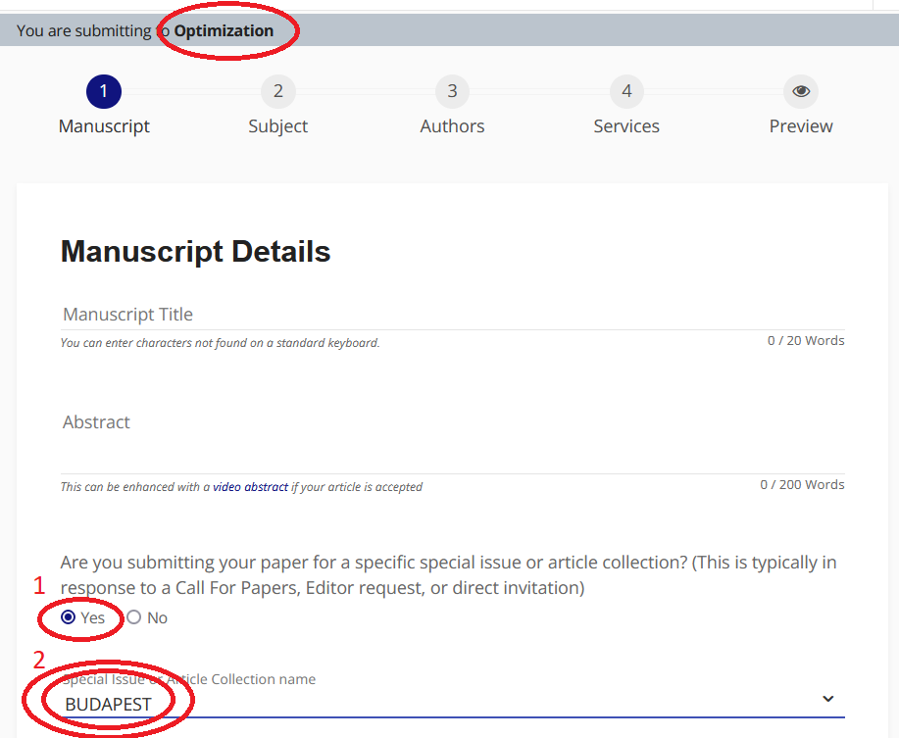The height and width of the screenshot is (738, 899).
Task: Open the Services step label
Action: 626,126
